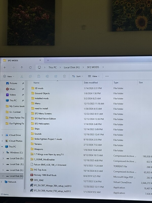Viewport: 152px width, 203px height.
Task: Expand the Network tree node
Action: click(x=2, y=182)
